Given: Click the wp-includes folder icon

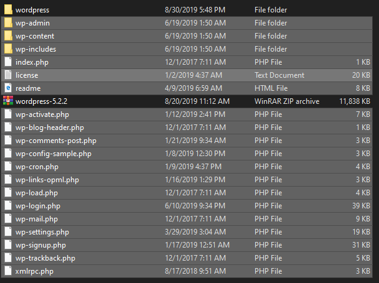Looking at the screenshot, I should pyautogui.click(x=7, y=49).
